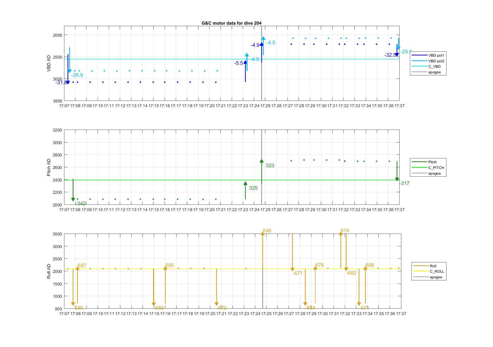This screenshot has width=493, height=347.
Task: Click the "688" roll annotation
Action: tap(370, 265)
